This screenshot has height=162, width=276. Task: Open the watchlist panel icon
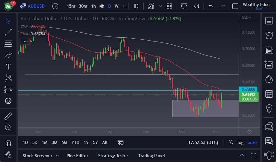269,21
